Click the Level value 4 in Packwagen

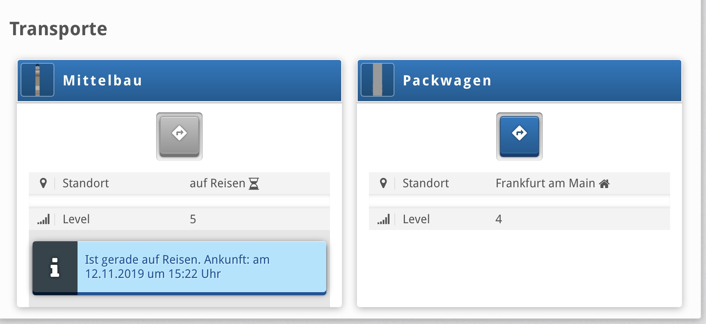coord(499,219)
